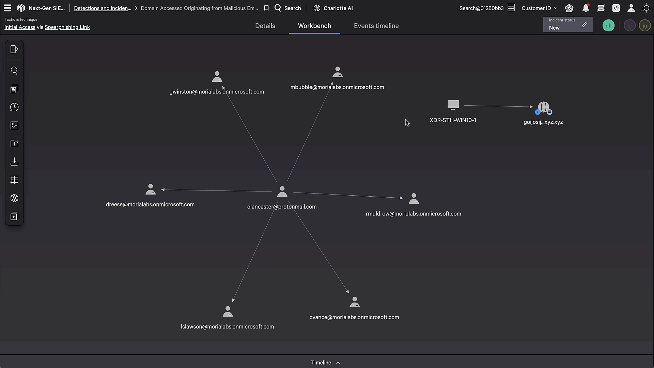Click the layers stack icon in sidebar

(x=14, y=198)
